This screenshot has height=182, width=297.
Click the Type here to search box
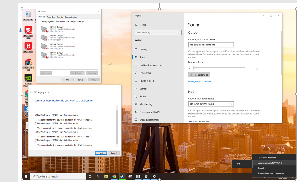58,176
